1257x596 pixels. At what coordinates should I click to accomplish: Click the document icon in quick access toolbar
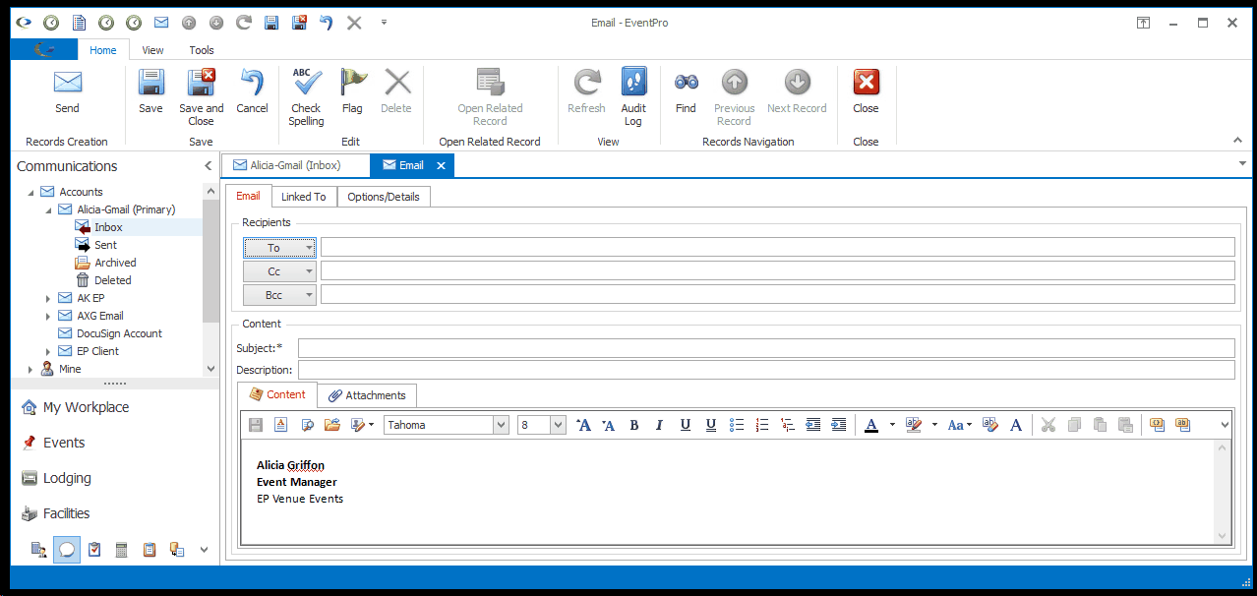79,23
